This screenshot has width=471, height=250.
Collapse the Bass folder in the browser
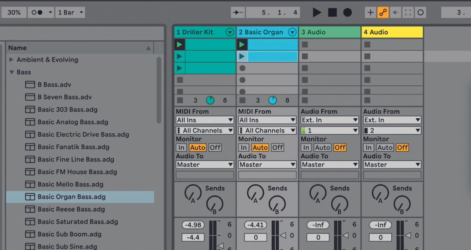point(11,72)
